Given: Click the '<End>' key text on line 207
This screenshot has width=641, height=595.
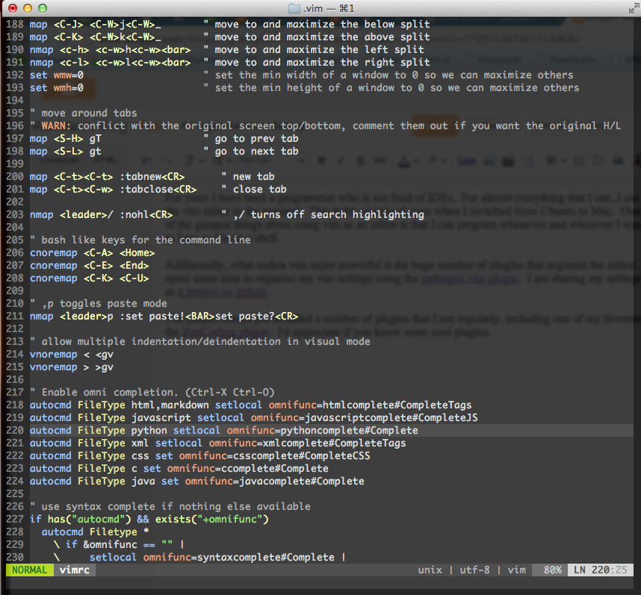Looking at the screenshot, I should [134, 266].
